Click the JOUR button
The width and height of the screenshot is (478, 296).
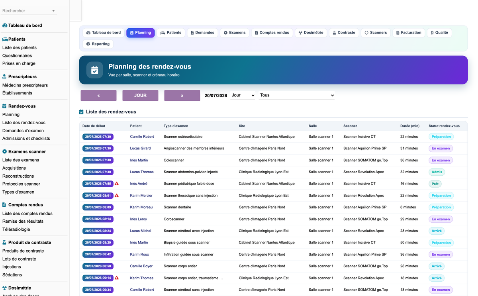point(140,96)
